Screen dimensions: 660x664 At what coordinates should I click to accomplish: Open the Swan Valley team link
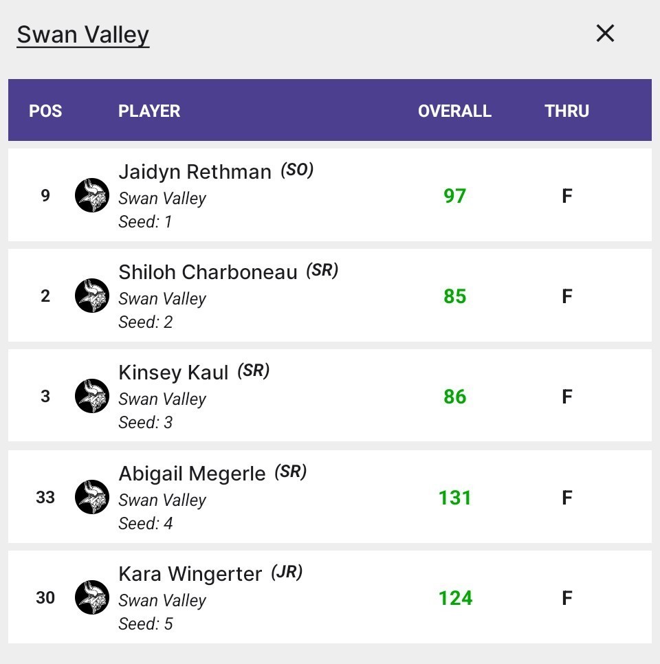[81, 34]
